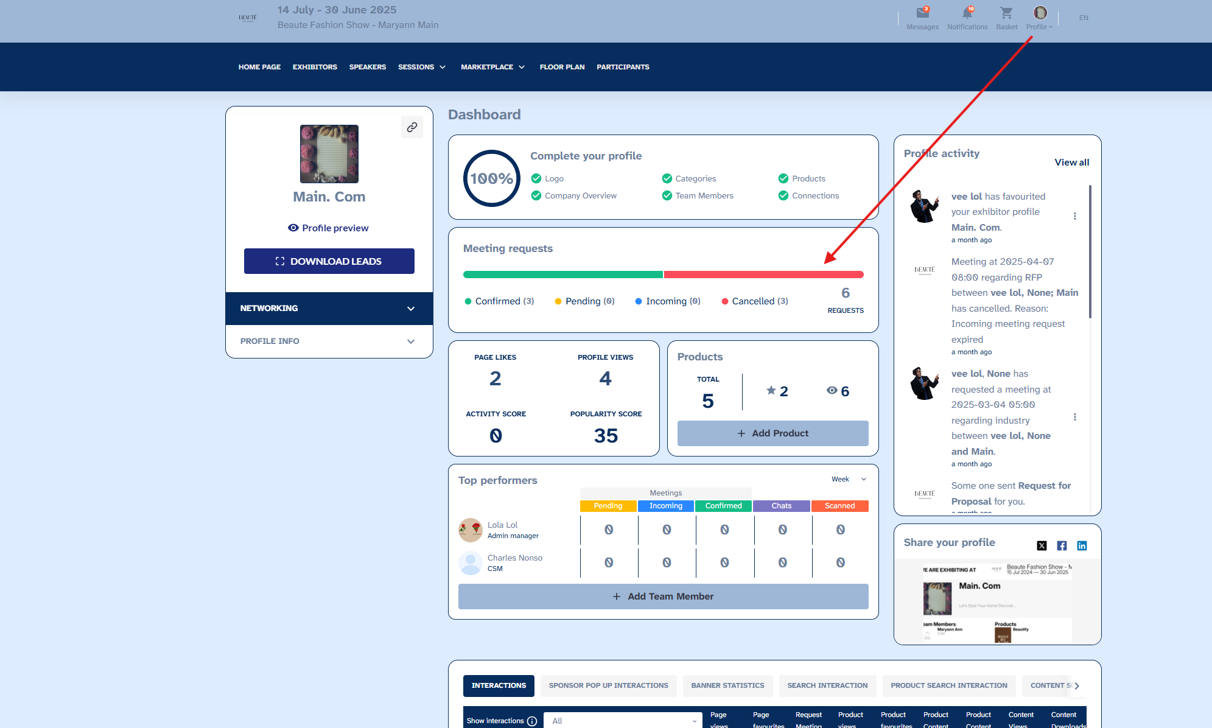Click View all in Profile activity

coord(1071,162)
